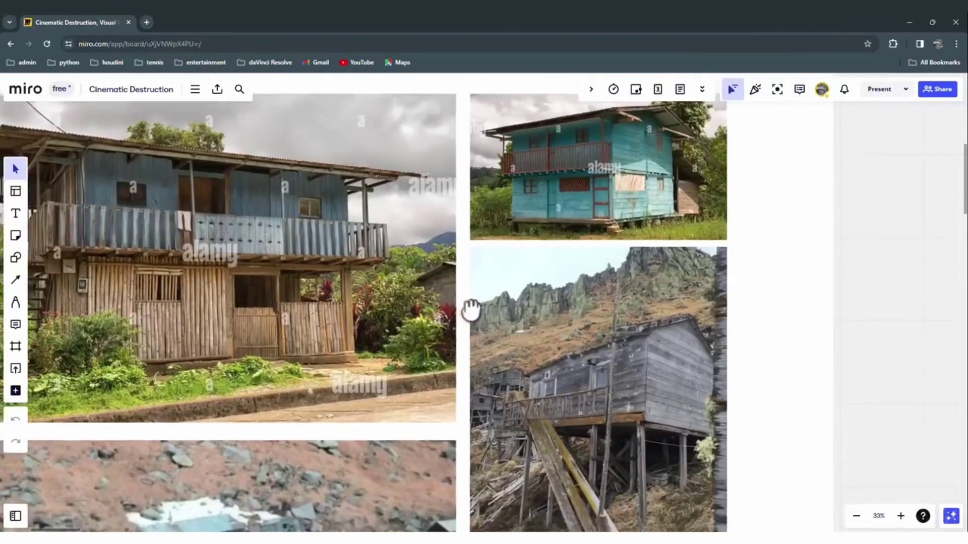This screenshot has height=544, width=968.
Task: Toggle the browser side panel
Action: [920, 44]
